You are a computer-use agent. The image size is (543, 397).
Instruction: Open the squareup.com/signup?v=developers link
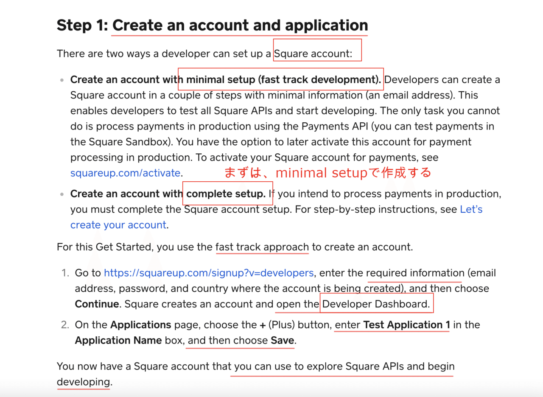209,273
